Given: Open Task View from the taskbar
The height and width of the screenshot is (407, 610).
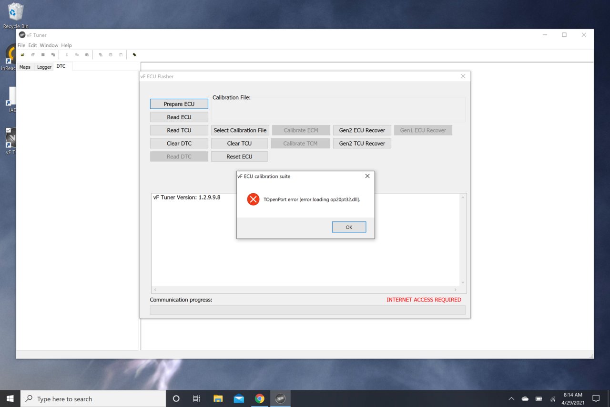Looking at the screenshot, I should 196,398.
